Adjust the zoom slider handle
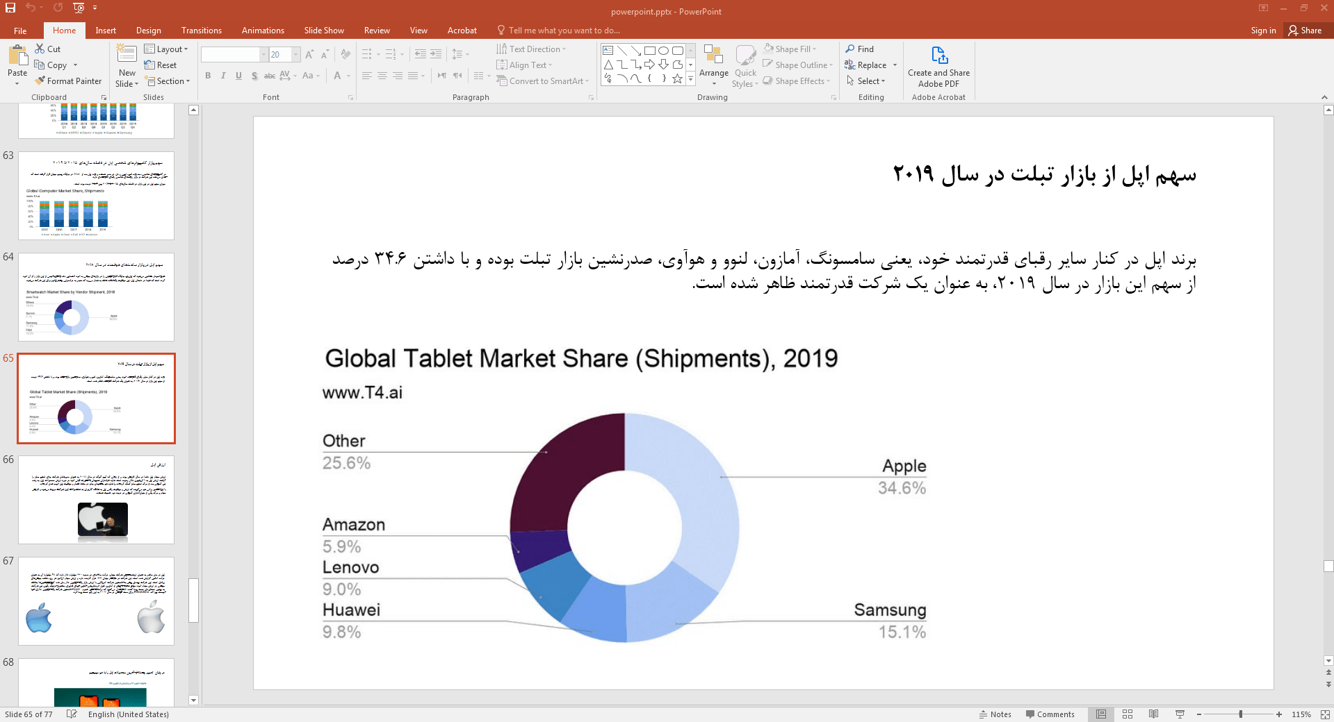Image resolution: width=1334 pixels, height=722 pixels. [1241, 714]
